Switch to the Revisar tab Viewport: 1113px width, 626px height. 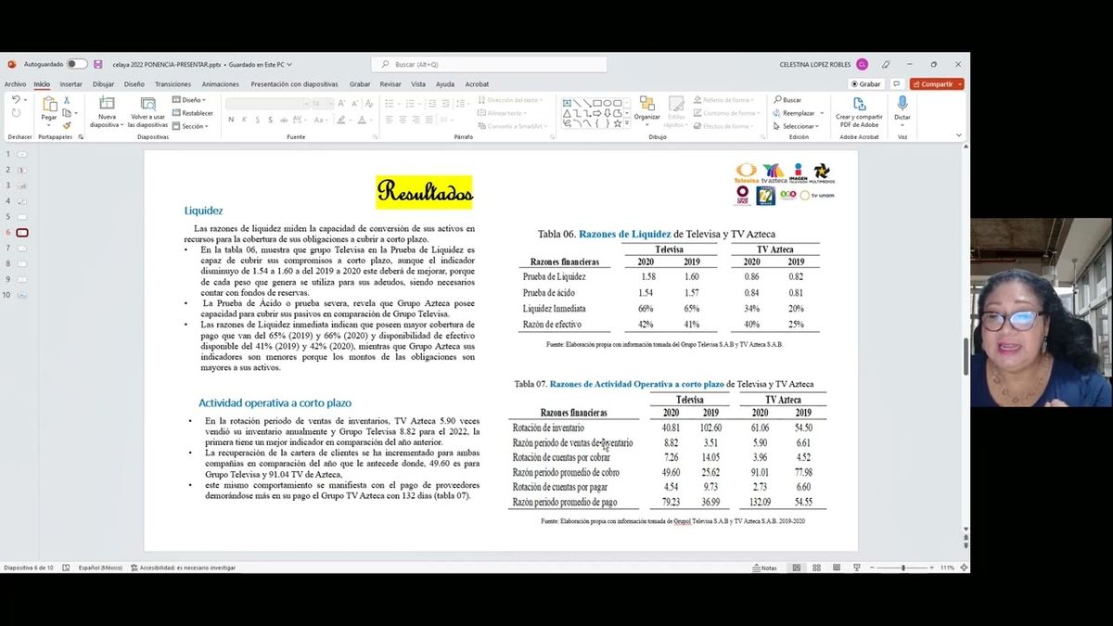click(390, 83)
